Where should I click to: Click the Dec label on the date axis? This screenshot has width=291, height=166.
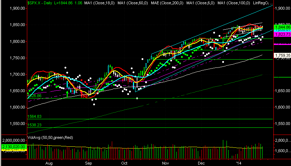click(201, 163)
